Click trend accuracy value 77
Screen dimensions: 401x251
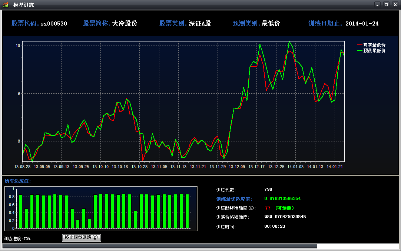[x=268, y=208]
